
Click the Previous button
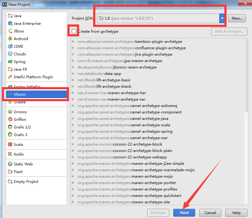[158, 213]
